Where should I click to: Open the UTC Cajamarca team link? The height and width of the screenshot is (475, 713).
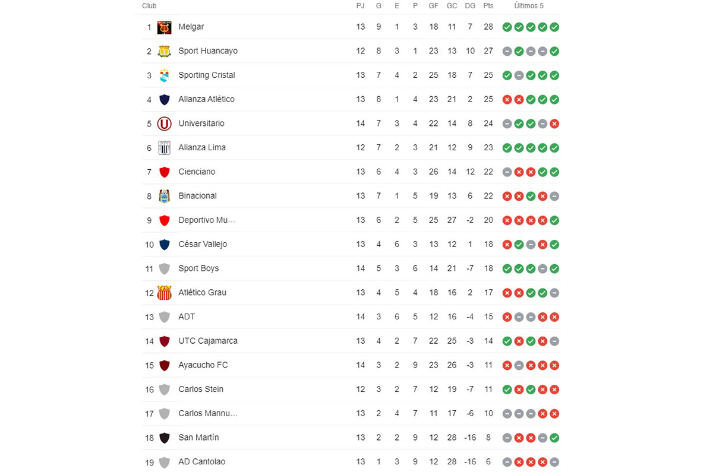pyautogui.click(x=207, y=341)
